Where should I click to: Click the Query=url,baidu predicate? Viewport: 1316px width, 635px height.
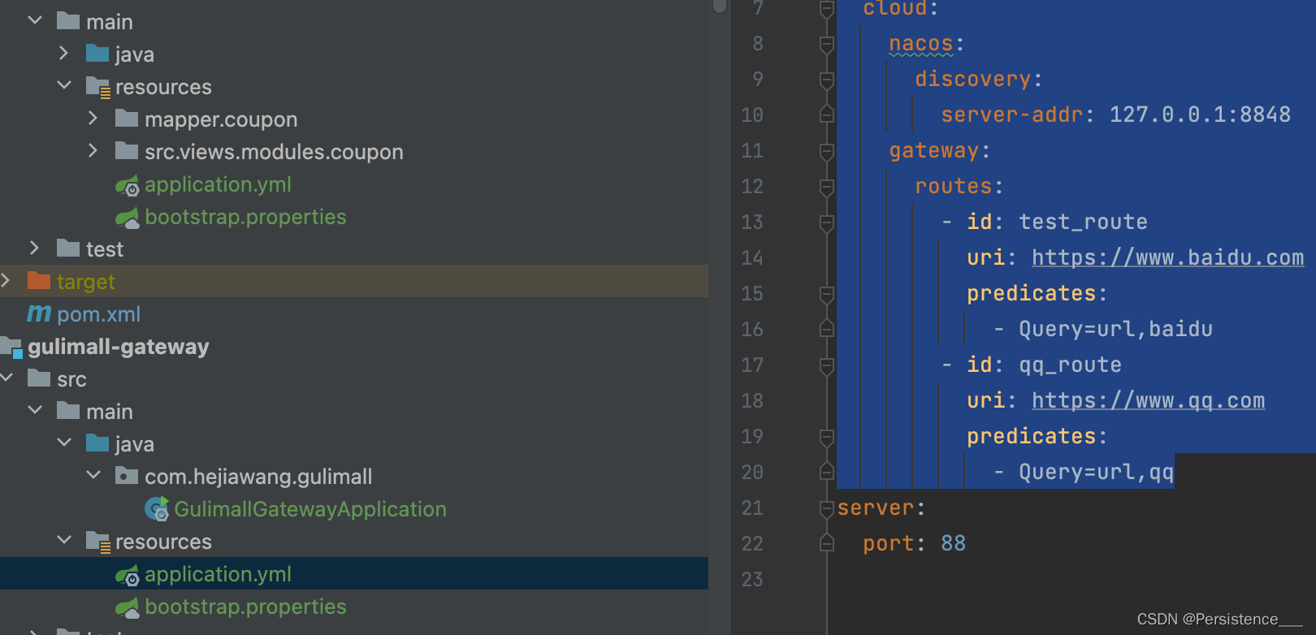[1115, 329]
